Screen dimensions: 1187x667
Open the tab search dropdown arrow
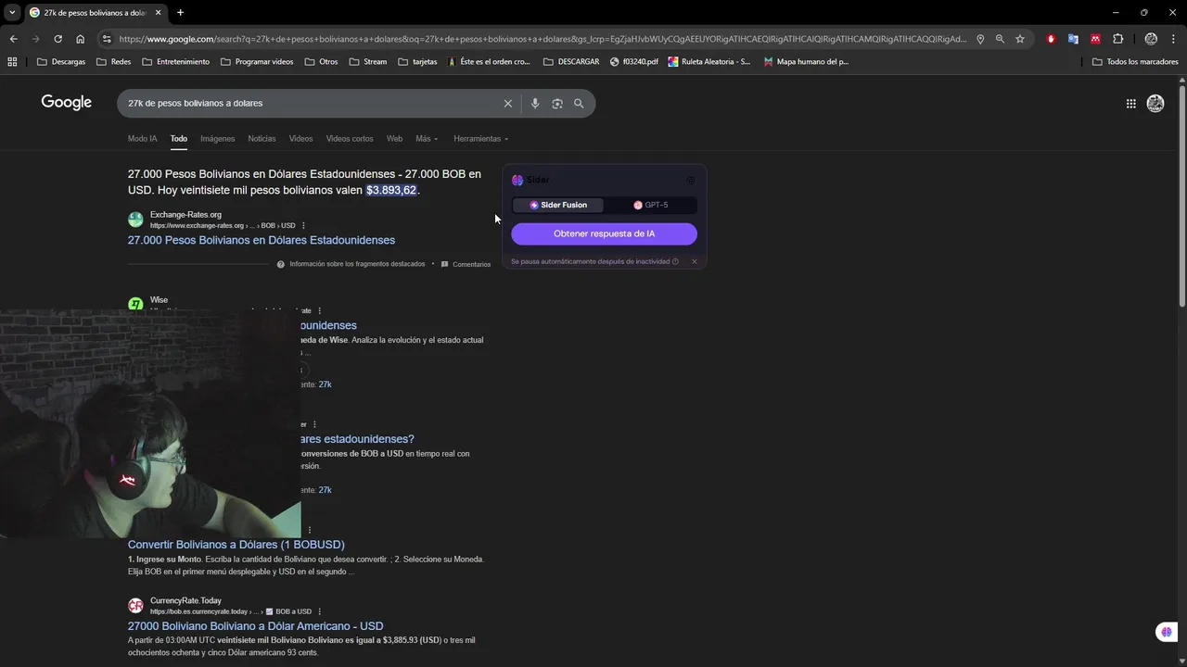[x=12, y=12]
